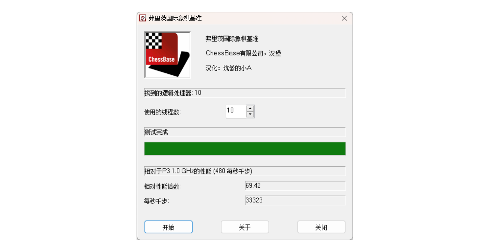Click the thread count input showing 10
Screen dimensions: 490x252
click(x=236, y=111)
